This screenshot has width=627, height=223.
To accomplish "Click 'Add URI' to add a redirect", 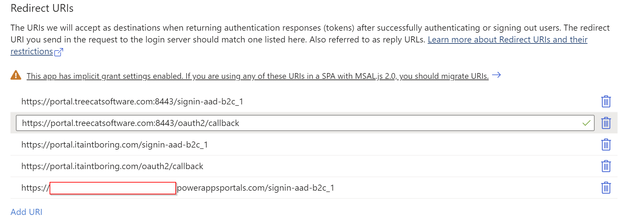I will pos(26,212).
